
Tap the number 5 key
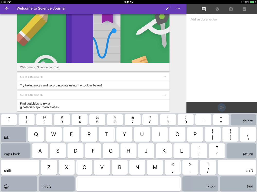(97, 120)
